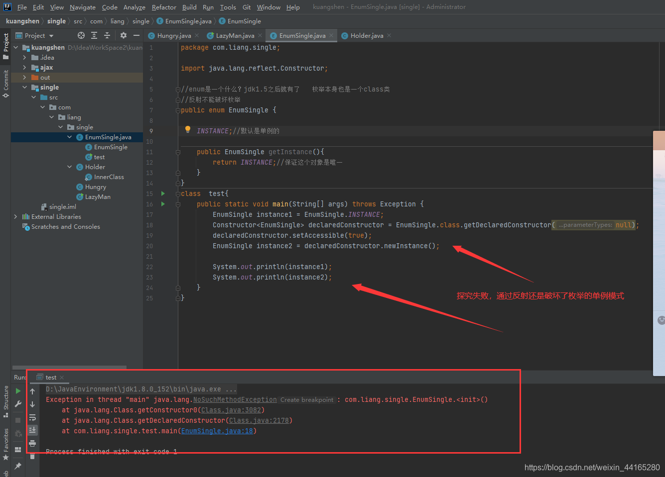This screenshot has width=665, height=477.
Task: Switch to Holder.java tab
Action: click(x=367, y=35)
